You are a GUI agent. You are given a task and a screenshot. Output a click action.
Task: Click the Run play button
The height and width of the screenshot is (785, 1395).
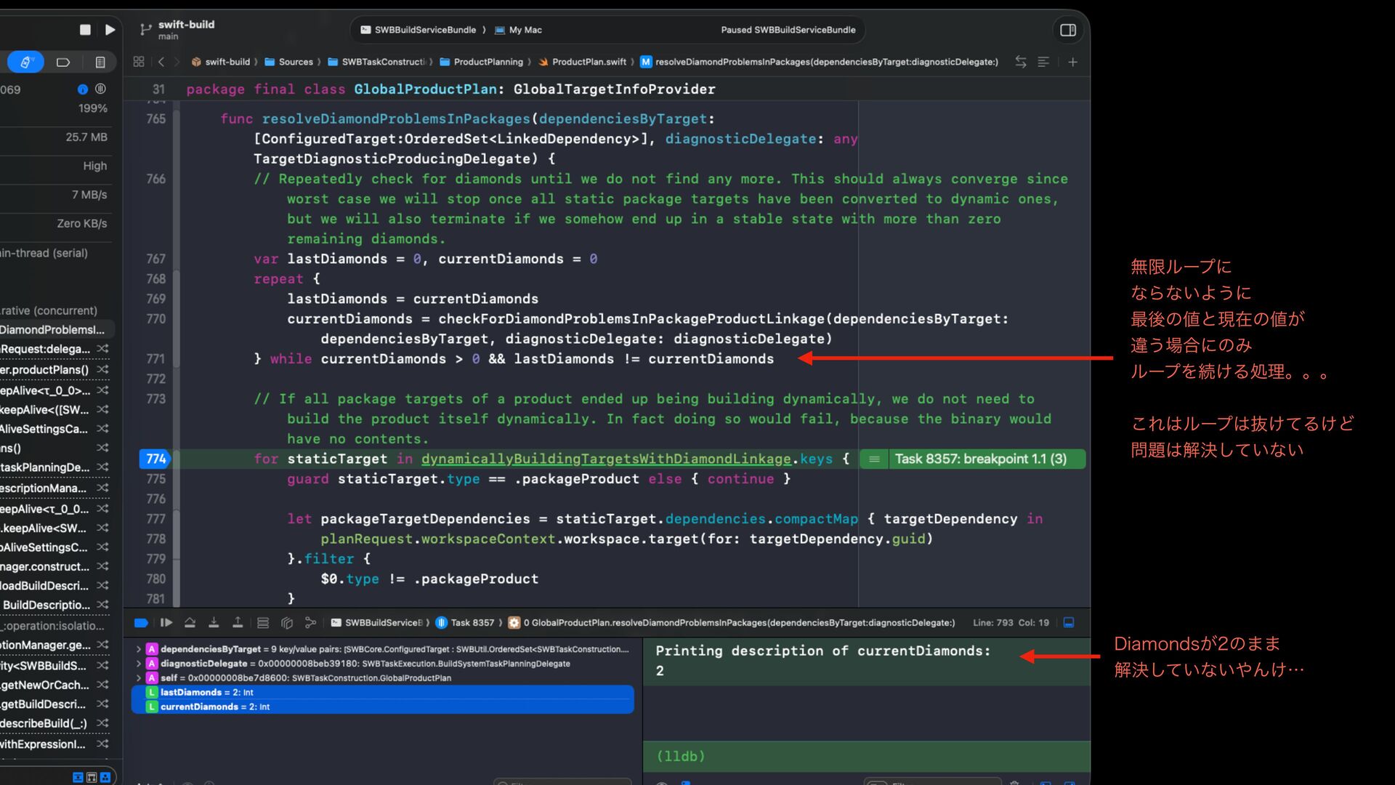[x=110, y=30]
